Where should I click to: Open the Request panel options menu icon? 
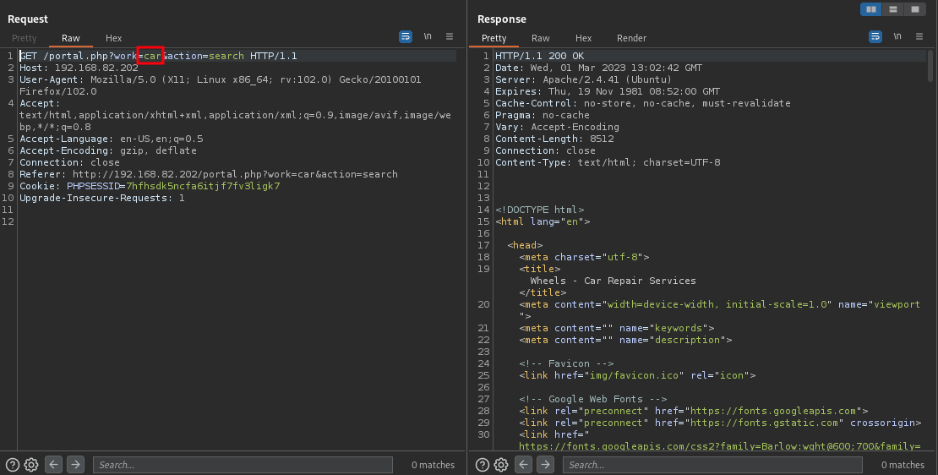point(450,36)
